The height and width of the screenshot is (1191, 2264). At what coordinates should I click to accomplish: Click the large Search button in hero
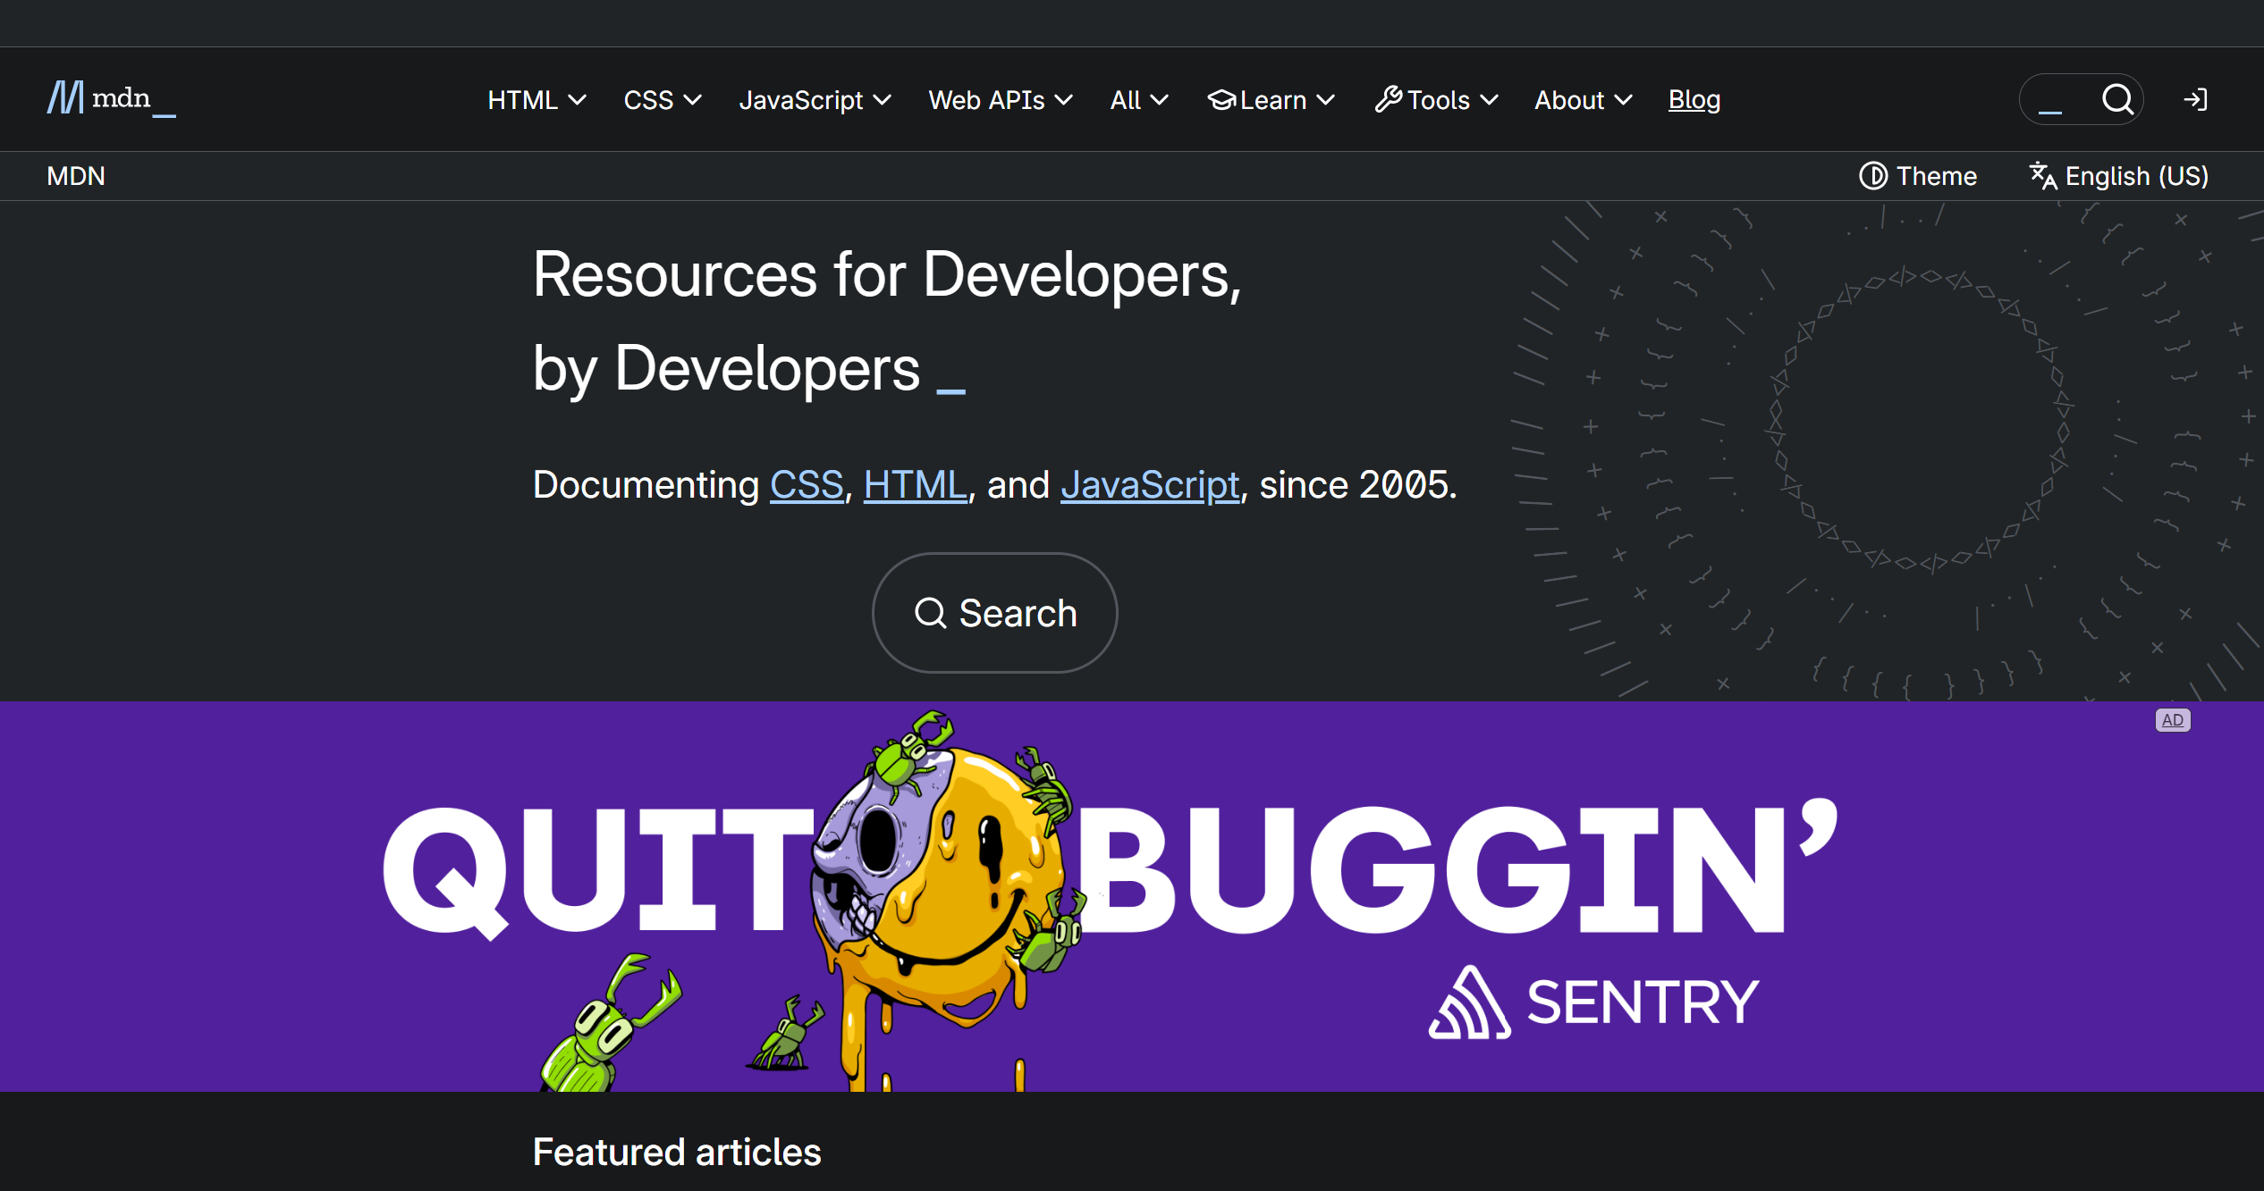994,613
